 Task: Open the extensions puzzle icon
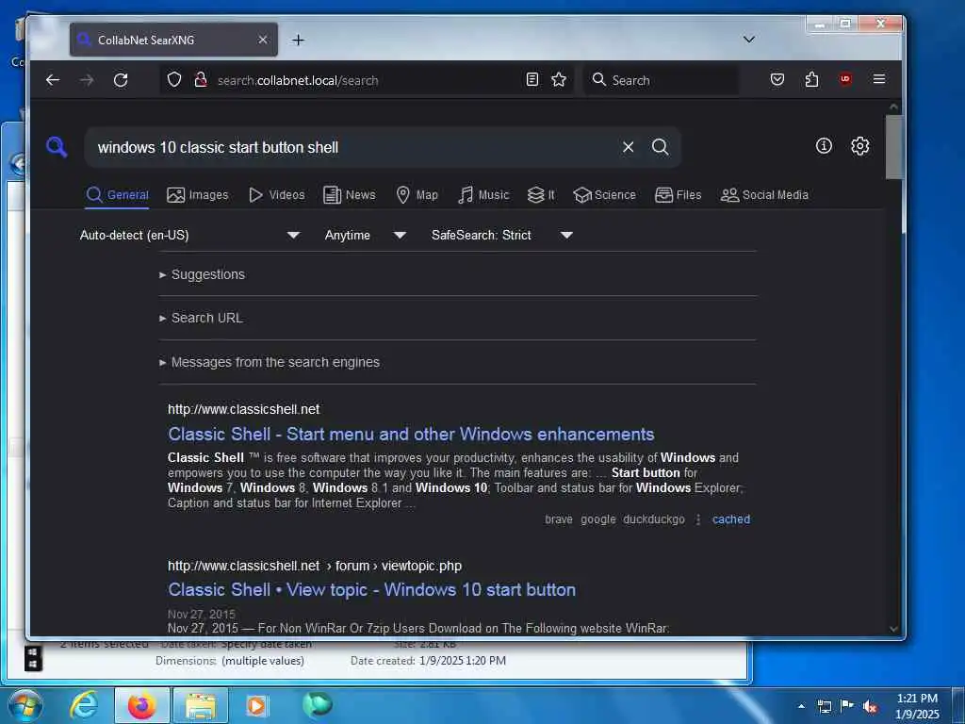(x=811, y=79)
